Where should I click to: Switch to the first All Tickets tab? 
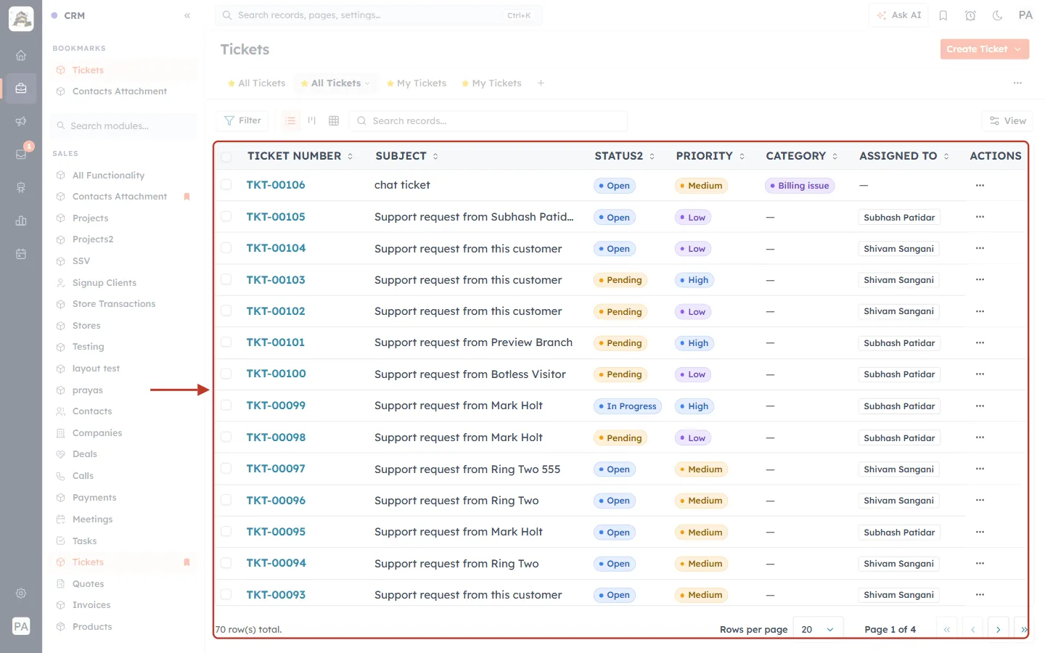pos(256,83)
